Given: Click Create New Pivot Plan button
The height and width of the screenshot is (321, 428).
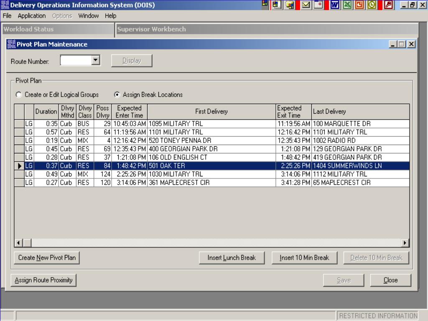Looking at the screenshot, I should point(47,257).
